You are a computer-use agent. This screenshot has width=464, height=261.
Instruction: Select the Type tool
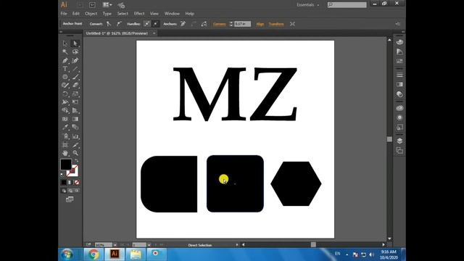coord(65,69)
